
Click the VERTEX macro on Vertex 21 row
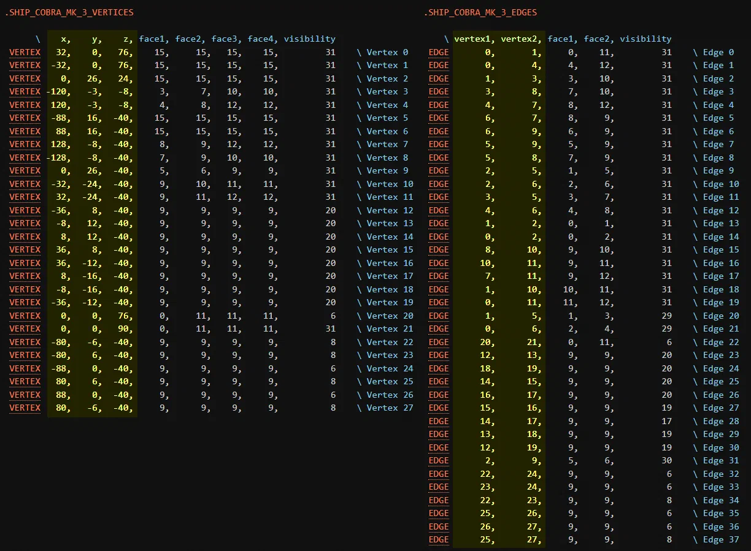[x=25, y=329]
